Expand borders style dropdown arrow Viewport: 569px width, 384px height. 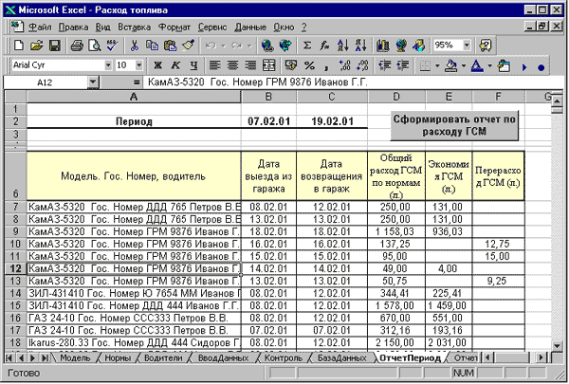[x=437, y=65]
